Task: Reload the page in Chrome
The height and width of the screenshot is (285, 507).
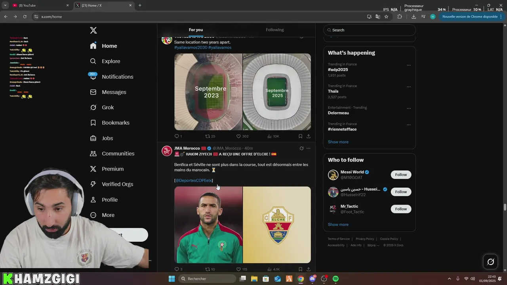Action: click(x=25, y=17)
